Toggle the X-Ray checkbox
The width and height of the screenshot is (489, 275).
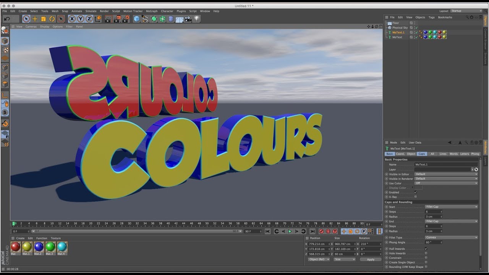416,197
